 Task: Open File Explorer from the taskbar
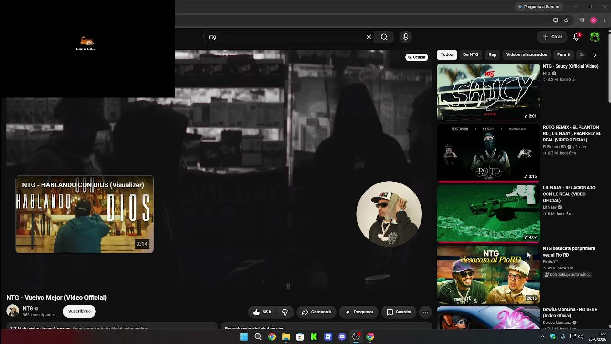(x=286, y=337)
